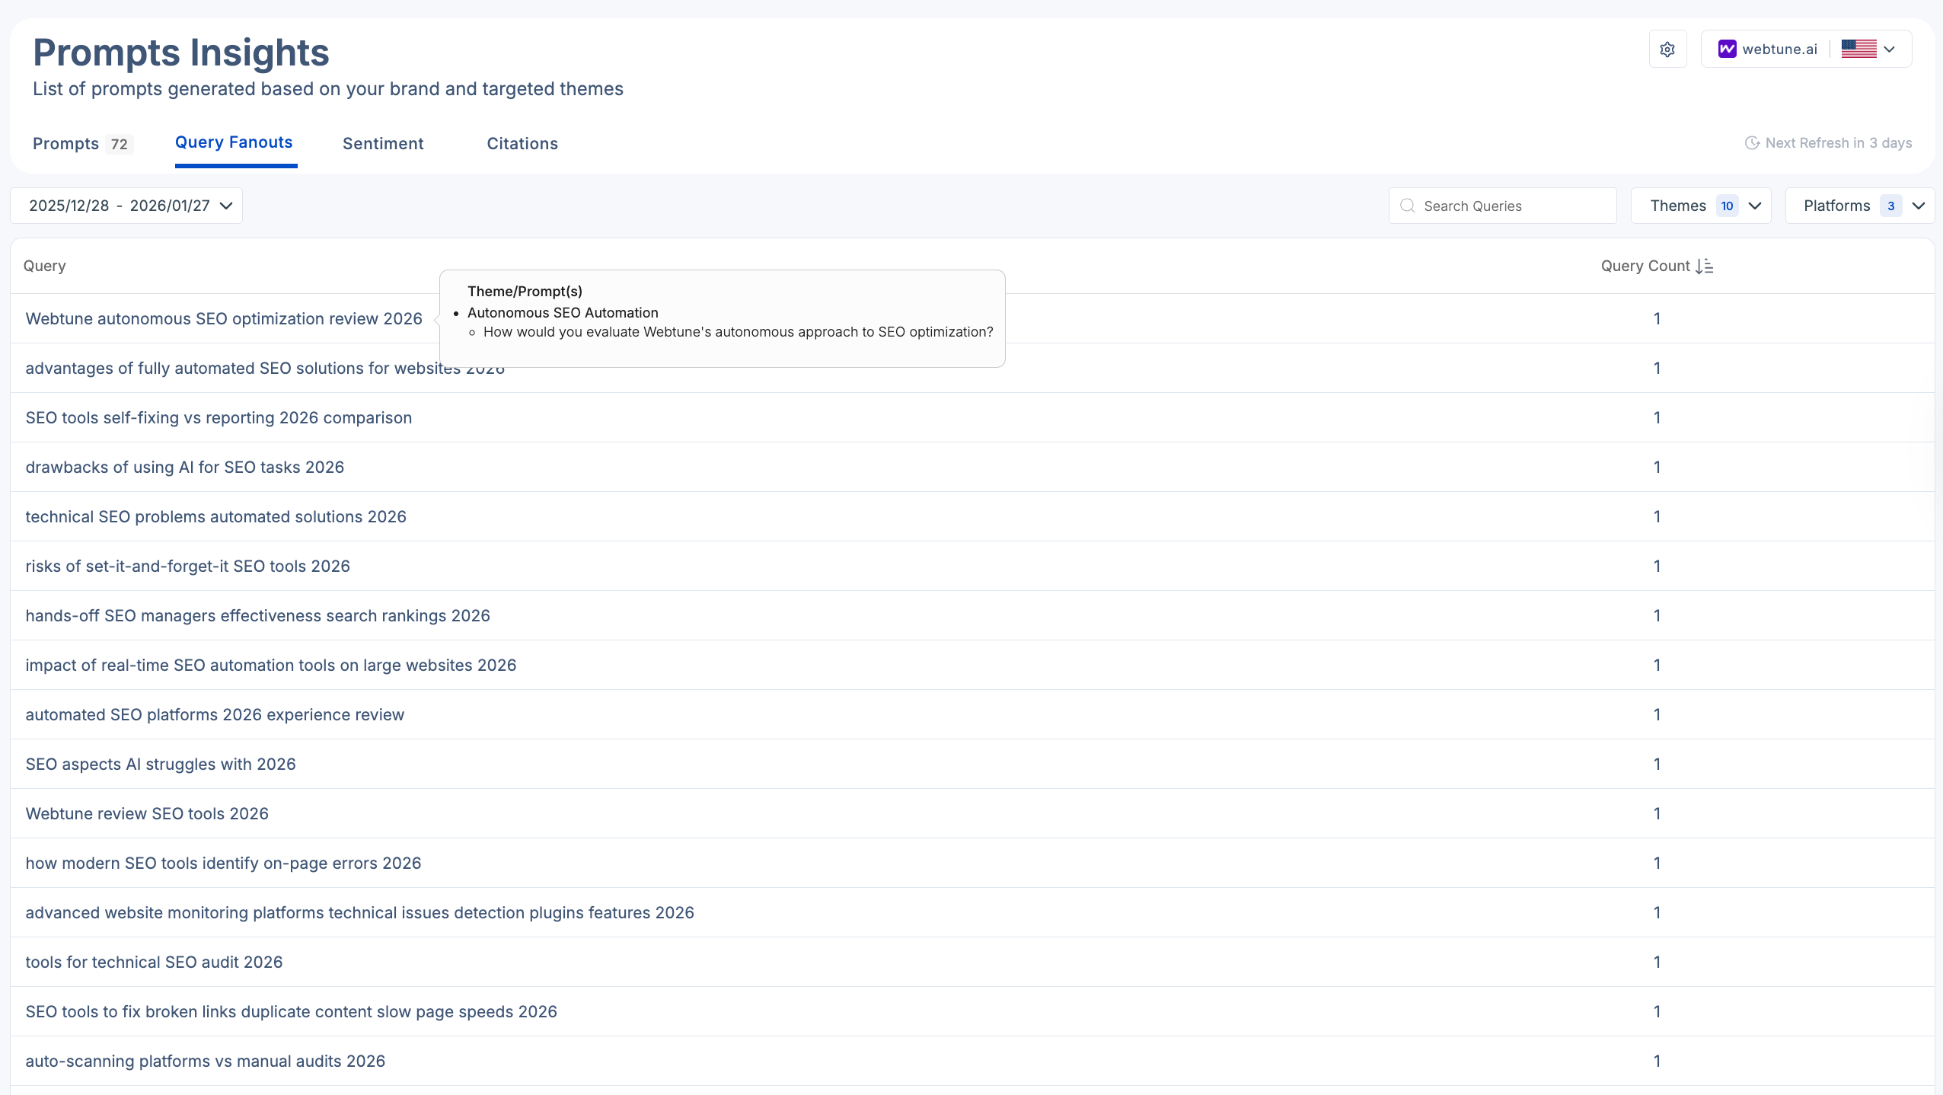Switch to the Sentiment tab
Image resolution: width=1943 pixels, height=1095 pixels.
tap(382, 143)
